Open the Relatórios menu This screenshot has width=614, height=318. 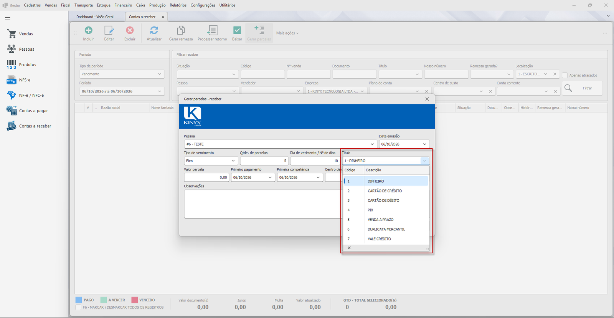(178, 5)
